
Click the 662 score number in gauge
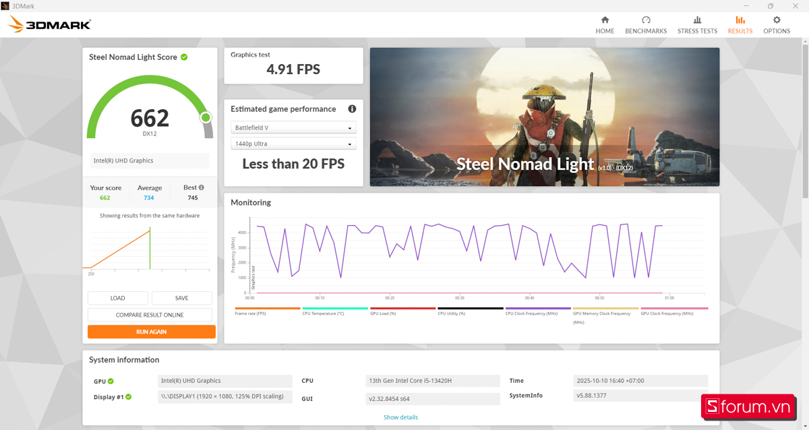click(150, 118)
